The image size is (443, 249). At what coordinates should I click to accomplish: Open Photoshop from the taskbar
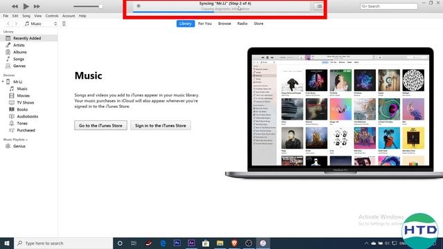click(x=177, y=243)
